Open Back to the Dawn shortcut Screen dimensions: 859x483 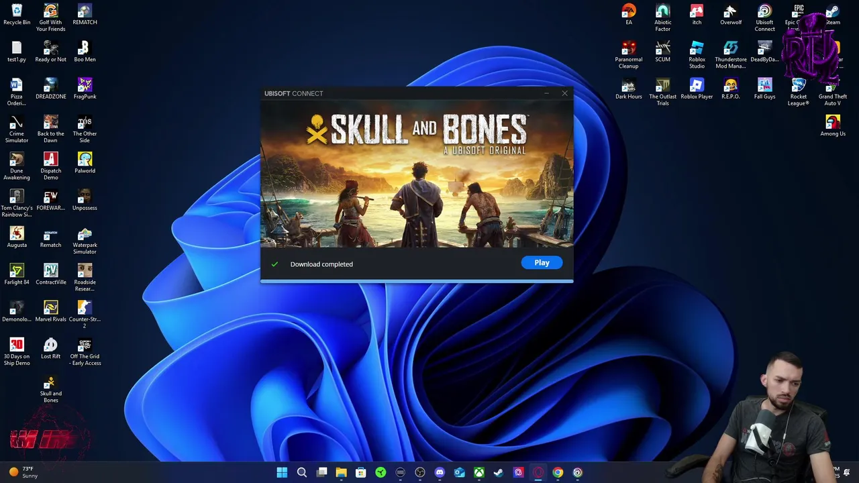point(51,129)
